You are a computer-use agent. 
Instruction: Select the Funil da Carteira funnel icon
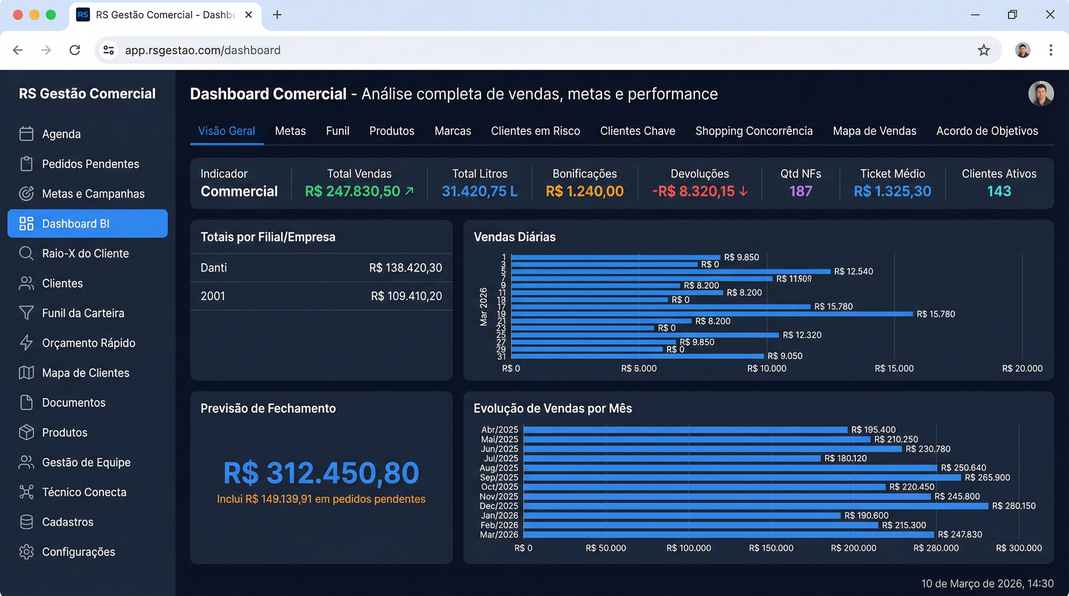[26, 313]
